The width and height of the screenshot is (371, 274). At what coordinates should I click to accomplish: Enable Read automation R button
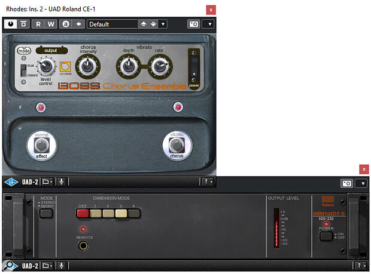(38, 24)
